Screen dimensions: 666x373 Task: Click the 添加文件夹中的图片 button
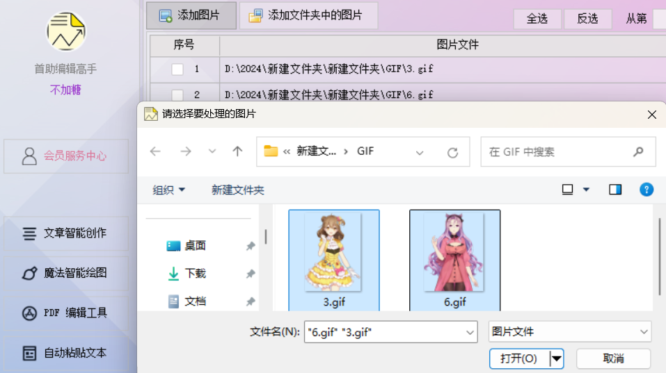309,16
